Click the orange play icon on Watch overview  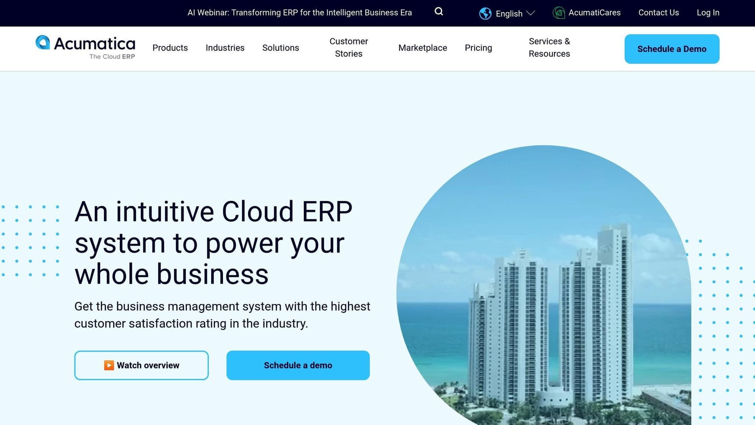109,365
